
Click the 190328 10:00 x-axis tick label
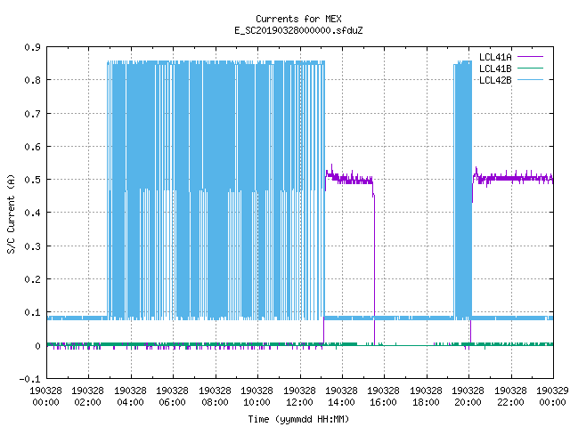point(256,397)
